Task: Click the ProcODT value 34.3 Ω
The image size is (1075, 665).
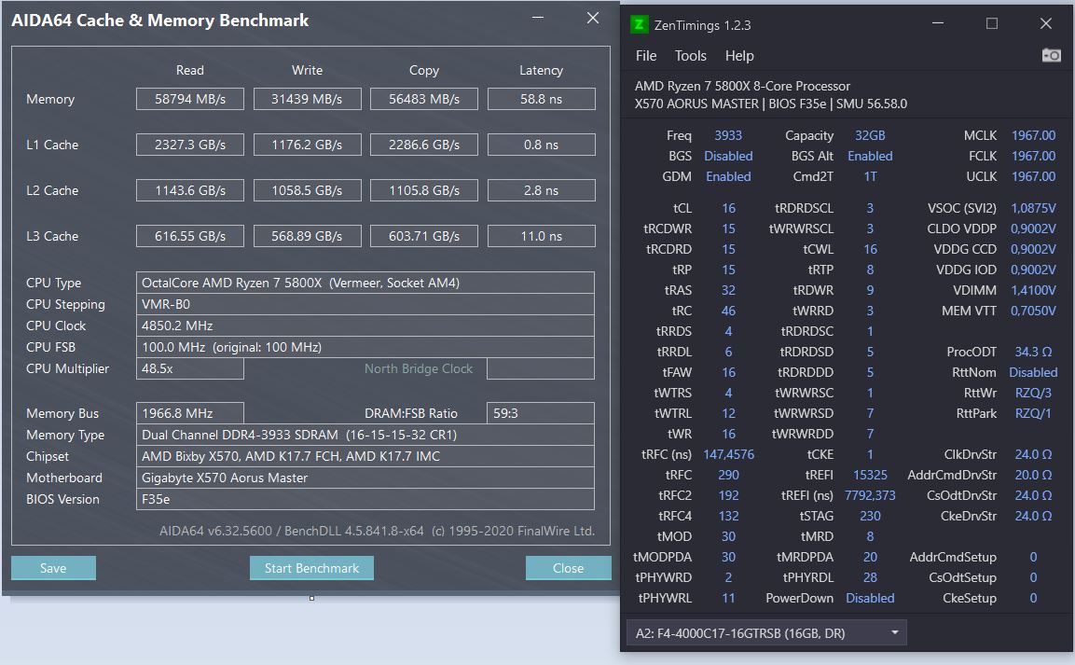Action: tap(1033, 352)
